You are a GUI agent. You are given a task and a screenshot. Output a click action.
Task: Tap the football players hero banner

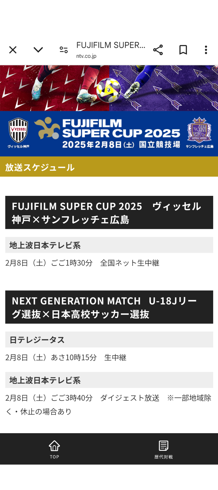tap(109, 88)
